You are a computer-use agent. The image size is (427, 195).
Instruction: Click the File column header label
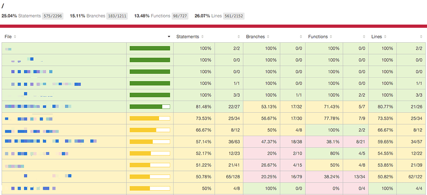point(8,37)
